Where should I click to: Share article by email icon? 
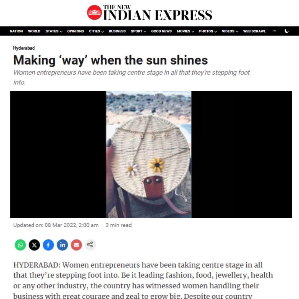click(x=76, y=245)
